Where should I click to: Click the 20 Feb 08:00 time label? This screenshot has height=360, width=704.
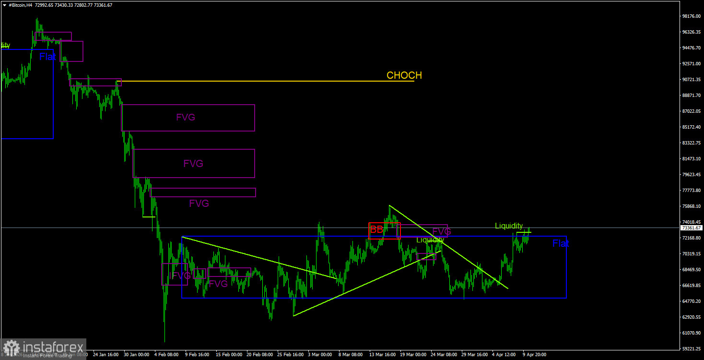point(259,355)
